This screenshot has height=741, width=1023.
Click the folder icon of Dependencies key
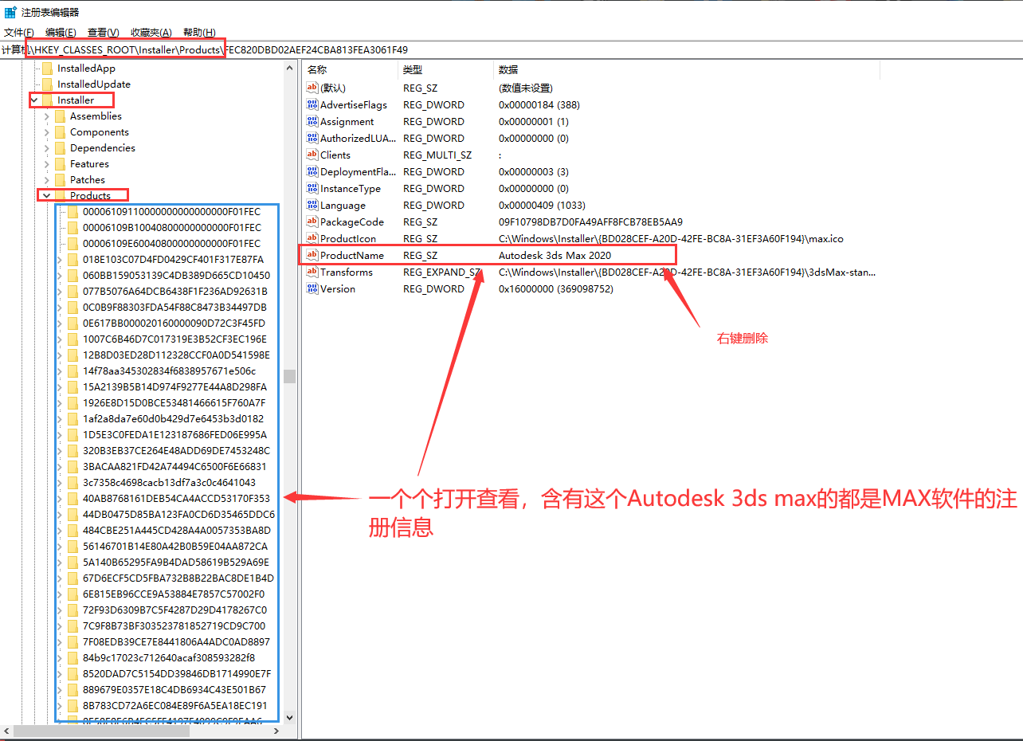[x=60, y=147]
